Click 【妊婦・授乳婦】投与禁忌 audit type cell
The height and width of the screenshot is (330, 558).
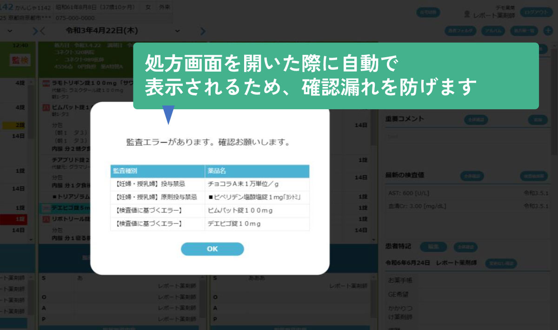click(158, 184)
